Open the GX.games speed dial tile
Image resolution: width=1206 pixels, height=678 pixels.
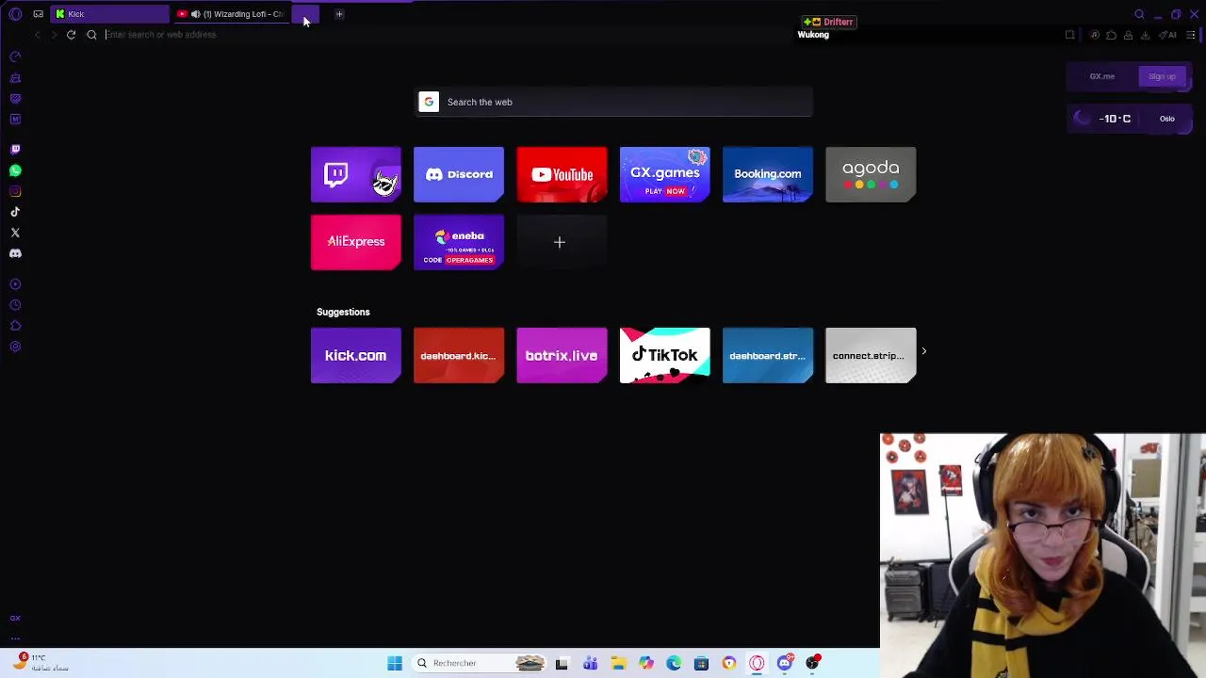(664, 174)
